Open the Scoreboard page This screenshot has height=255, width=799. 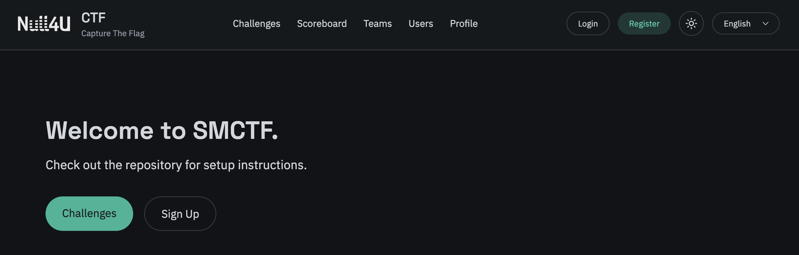coord(322,23)
